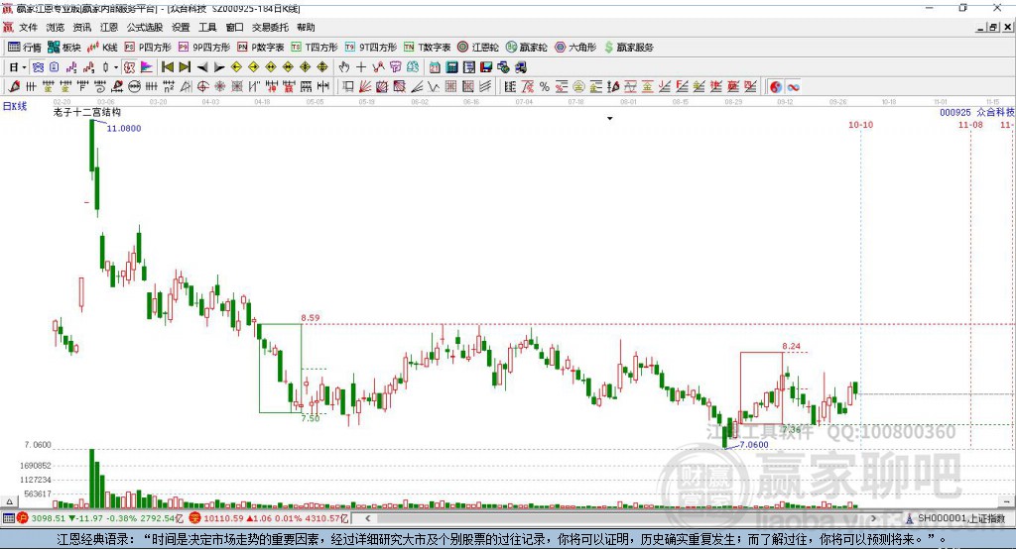This screenshot has width=1016, height=549.
Task: Click the 老子十二宫结构 indicator title
Action: tap(87, 112)
